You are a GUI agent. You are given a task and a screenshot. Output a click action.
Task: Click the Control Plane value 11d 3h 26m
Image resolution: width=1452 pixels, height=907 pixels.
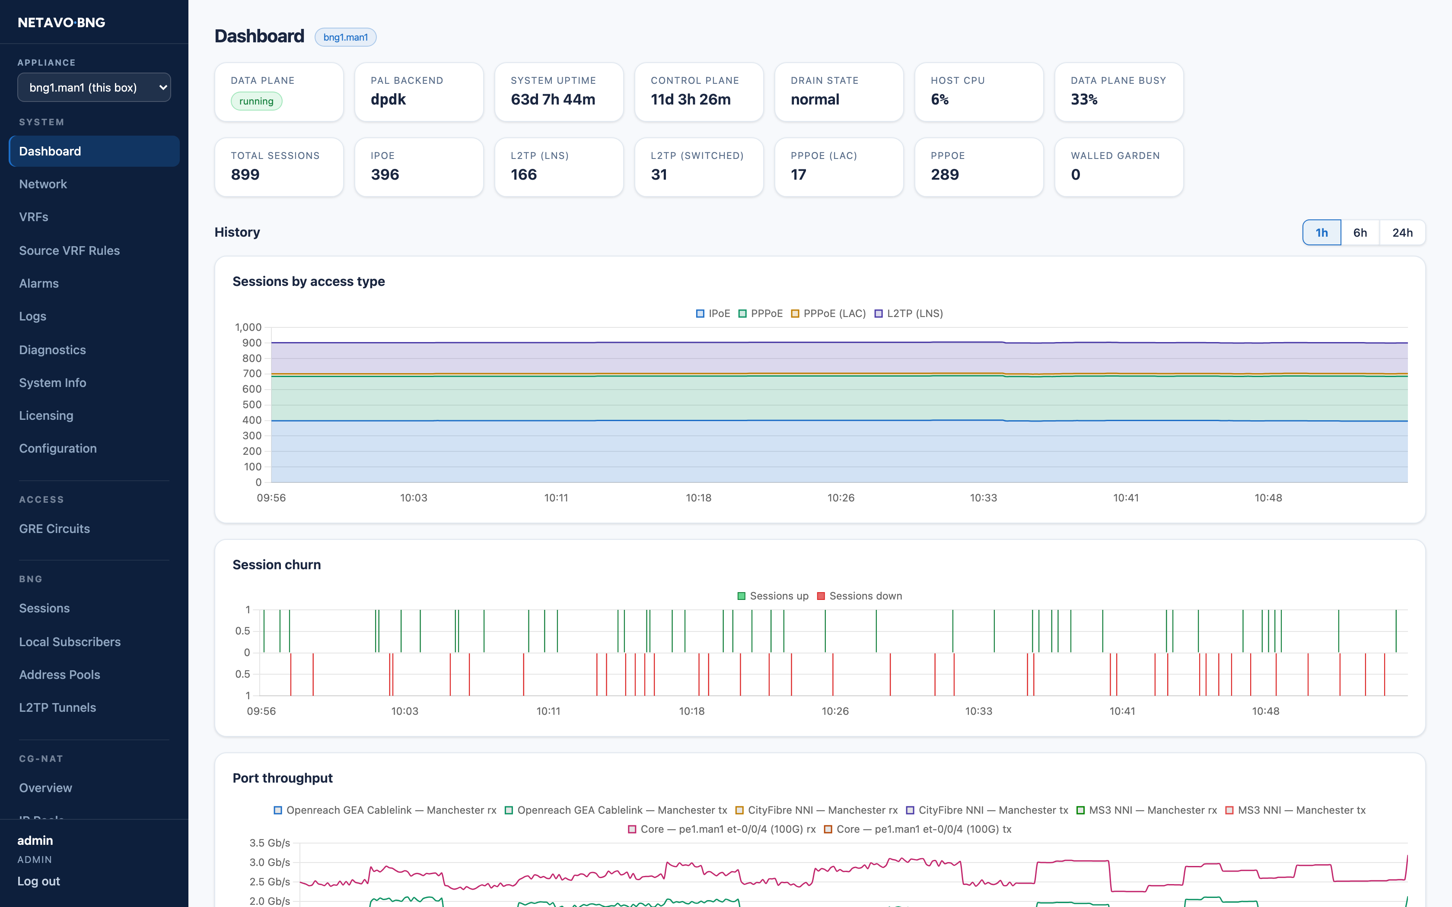tap(691, 100)
